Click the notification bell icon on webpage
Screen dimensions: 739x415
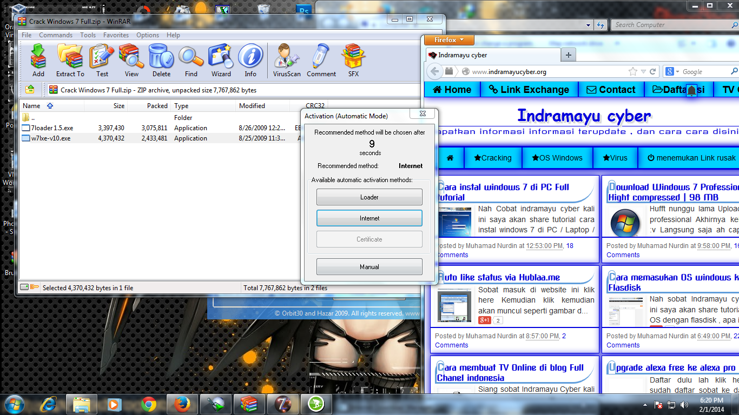pos(691,91)
